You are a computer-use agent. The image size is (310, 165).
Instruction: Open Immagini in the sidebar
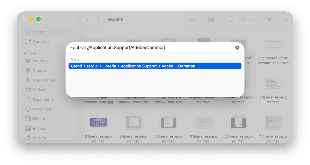click(49, 128)
